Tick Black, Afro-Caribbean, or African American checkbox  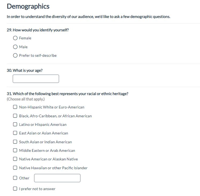point(15,116)
